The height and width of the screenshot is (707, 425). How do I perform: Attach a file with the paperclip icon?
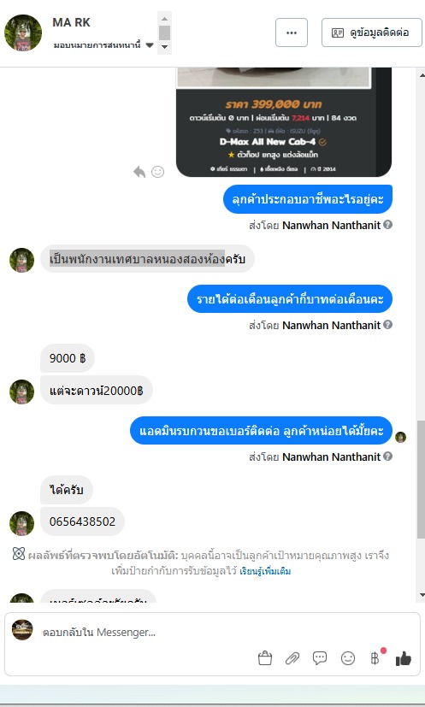click(x=292, y=659)
